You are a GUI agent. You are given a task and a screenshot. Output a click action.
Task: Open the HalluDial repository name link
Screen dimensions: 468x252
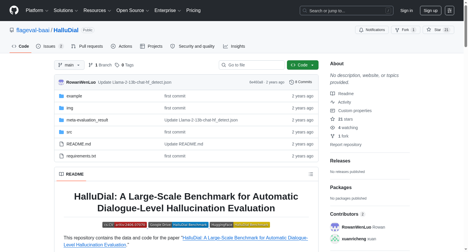point(66,30)
